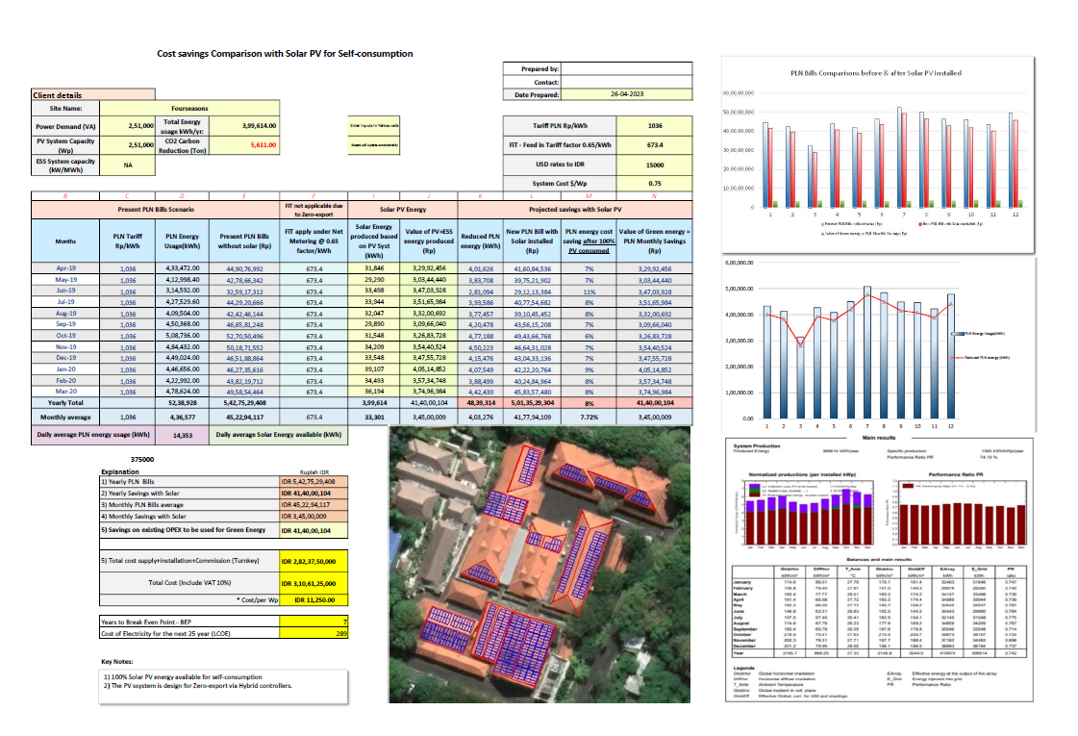Click the Total Cost Include VAT value cell

(x=314, y=582)
